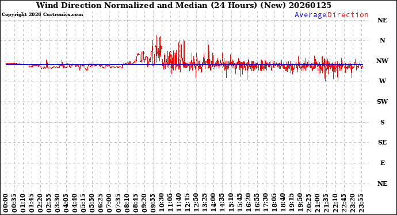
Task: Click the 01:10 time axis label
Action: (23, 204)
